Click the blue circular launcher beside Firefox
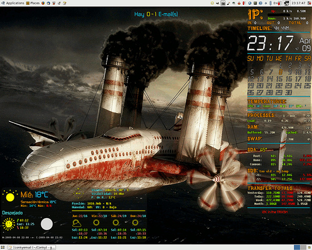 49,3
